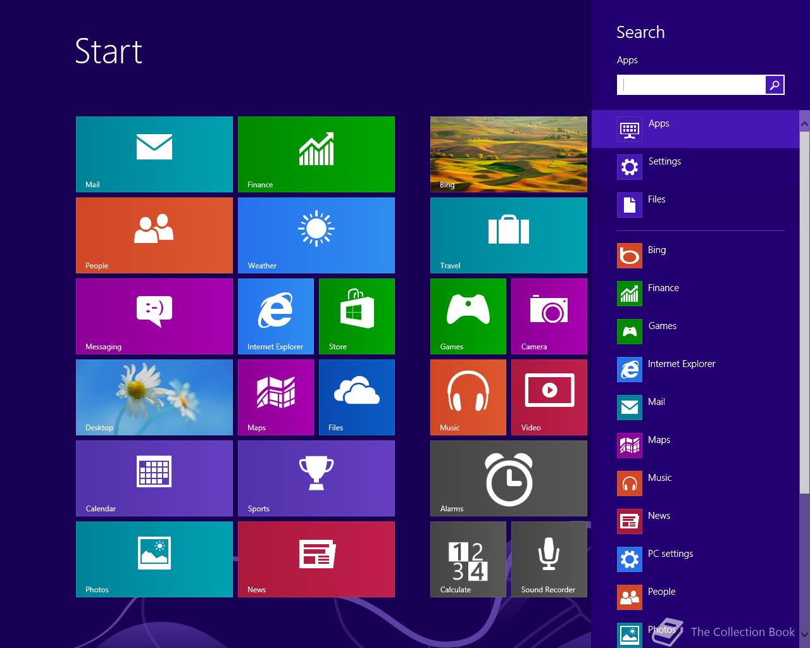Open the Files cloud tile
The width and height of the screenshot is (810, 648).
(x=357, y=397)
